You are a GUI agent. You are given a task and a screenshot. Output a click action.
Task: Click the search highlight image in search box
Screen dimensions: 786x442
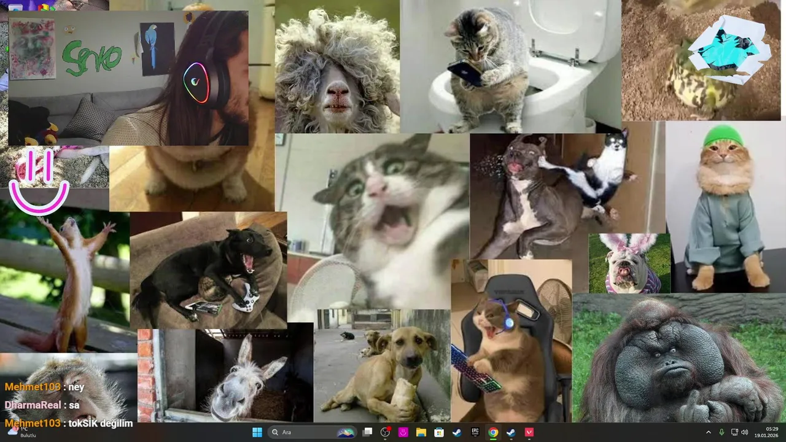346,432
